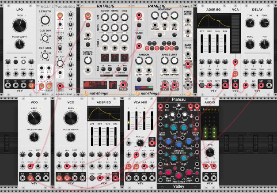Click the PULSE WIDTH knob on the right VCO
The image size is (277, 193).
[x=71, y=137]
